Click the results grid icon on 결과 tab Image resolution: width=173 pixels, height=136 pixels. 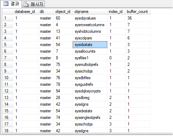tap(6, 4)
